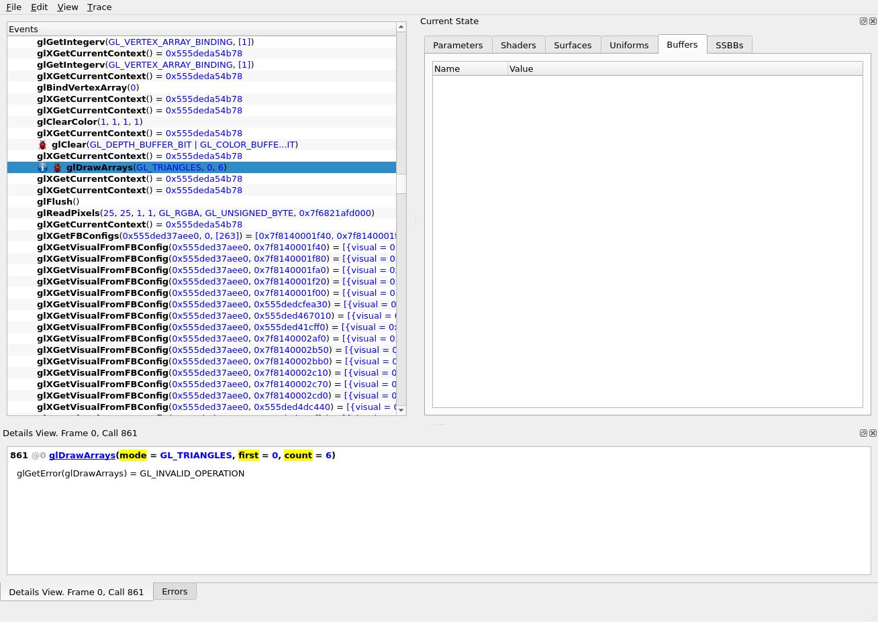Select glXGetVisualFromFBConfig call with 0x7f8140002c70
This screenshot has width=878, height=622.
point(201,384)
